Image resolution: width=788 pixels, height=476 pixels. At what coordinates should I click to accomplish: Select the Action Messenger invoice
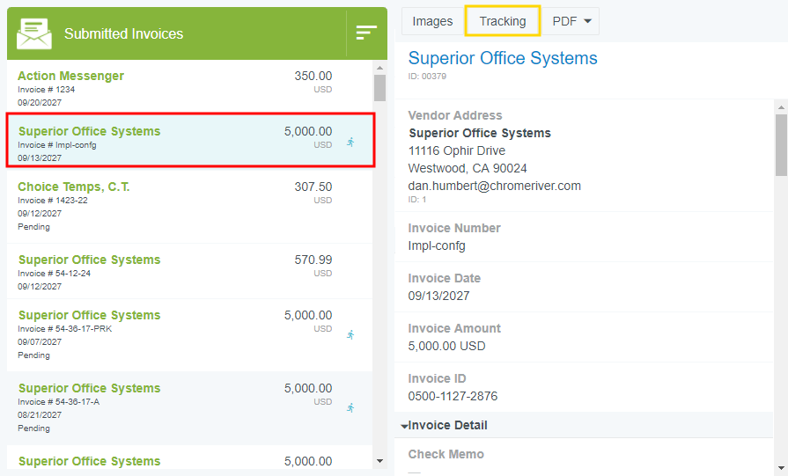point(176,88)
